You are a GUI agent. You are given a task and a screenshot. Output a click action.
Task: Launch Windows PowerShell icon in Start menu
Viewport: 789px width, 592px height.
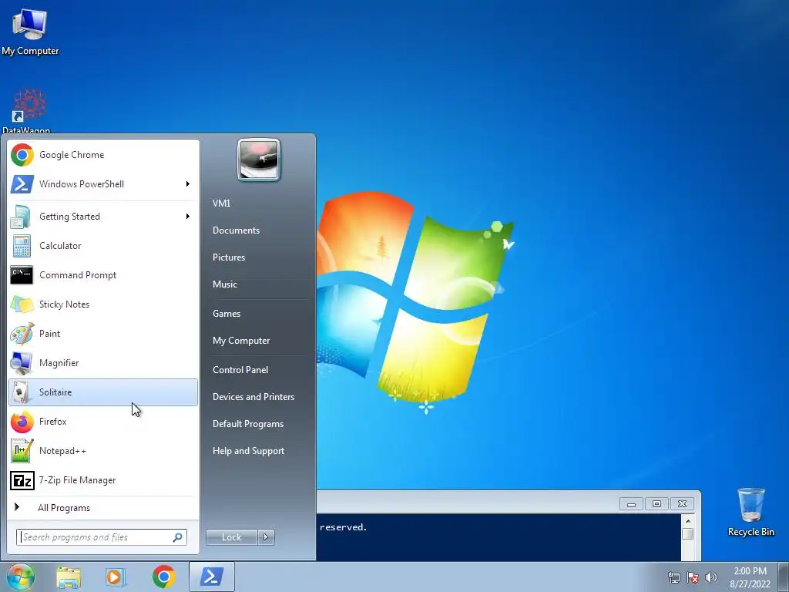22,184
